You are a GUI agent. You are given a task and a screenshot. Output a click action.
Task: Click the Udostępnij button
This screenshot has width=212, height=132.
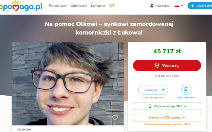tap(153, 90)
